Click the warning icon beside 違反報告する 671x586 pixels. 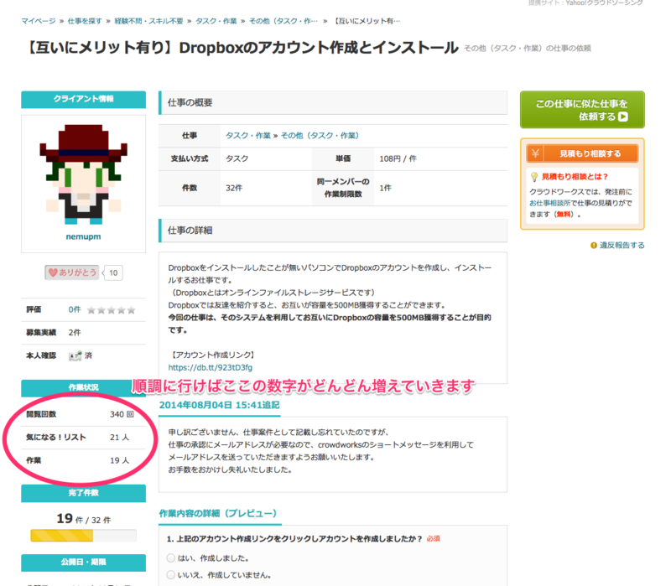[x=594, y=246]
